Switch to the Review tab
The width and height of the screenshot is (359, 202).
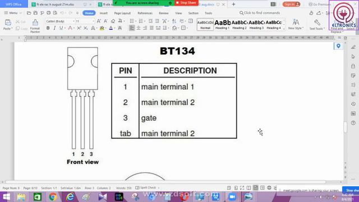(x=163, y=13)
